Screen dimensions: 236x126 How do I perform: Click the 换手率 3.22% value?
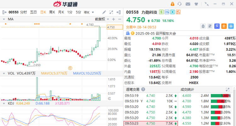pyautogui.click(x=231, y=49)
